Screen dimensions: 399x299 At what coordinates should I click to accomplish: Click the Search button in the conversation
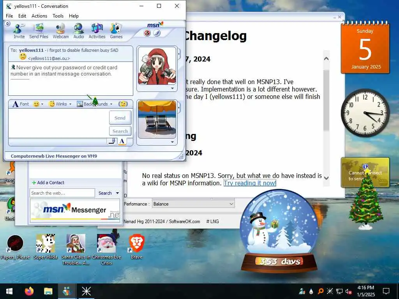click(120, 131)
